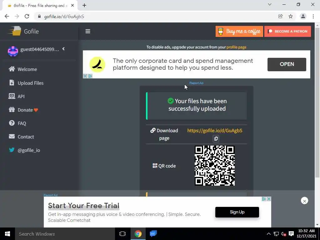Copy the download link with clipboard icon
Image resolution: width=320 pixels, height=240 pixels.
[216, 138]
